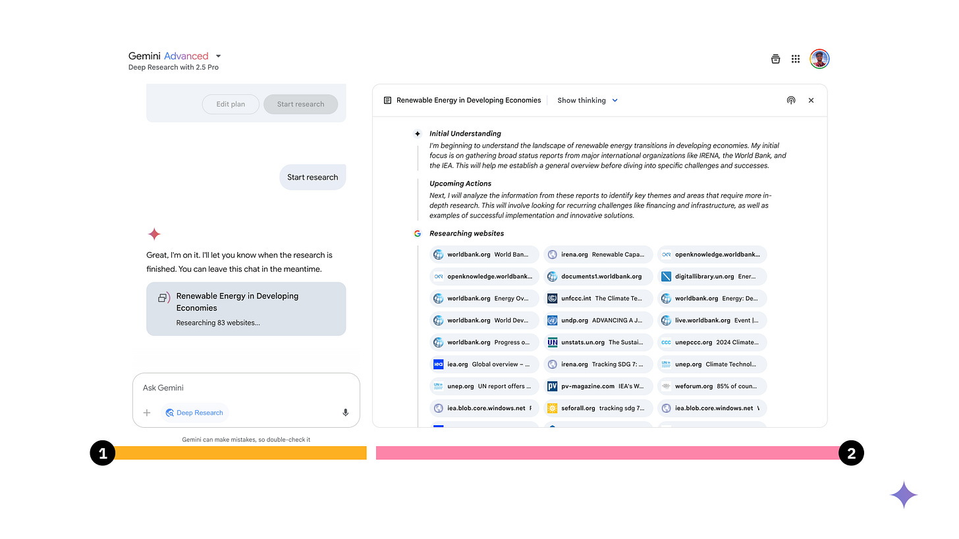Open the Google apps grid icon
The height and width of the screenshot is (539, 959).
pyautogui.click(x=796, y=59)
